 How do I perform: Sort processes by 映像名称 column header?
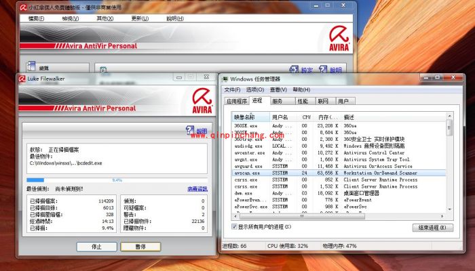[251, 117]
